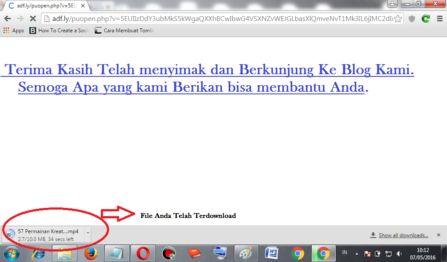Screen dimensions: 447x262
Task: Open the Cara Membuat Tombol bookmark
Action: click(124, 31)
